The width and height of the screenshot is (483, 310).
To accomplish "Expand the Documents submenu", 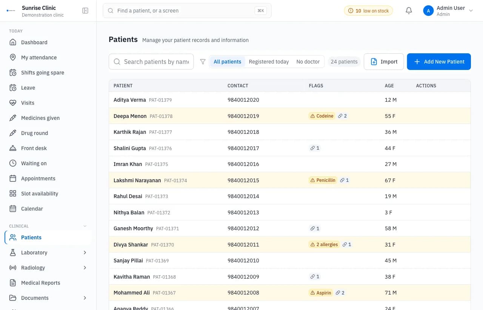I will coord(85,298).
